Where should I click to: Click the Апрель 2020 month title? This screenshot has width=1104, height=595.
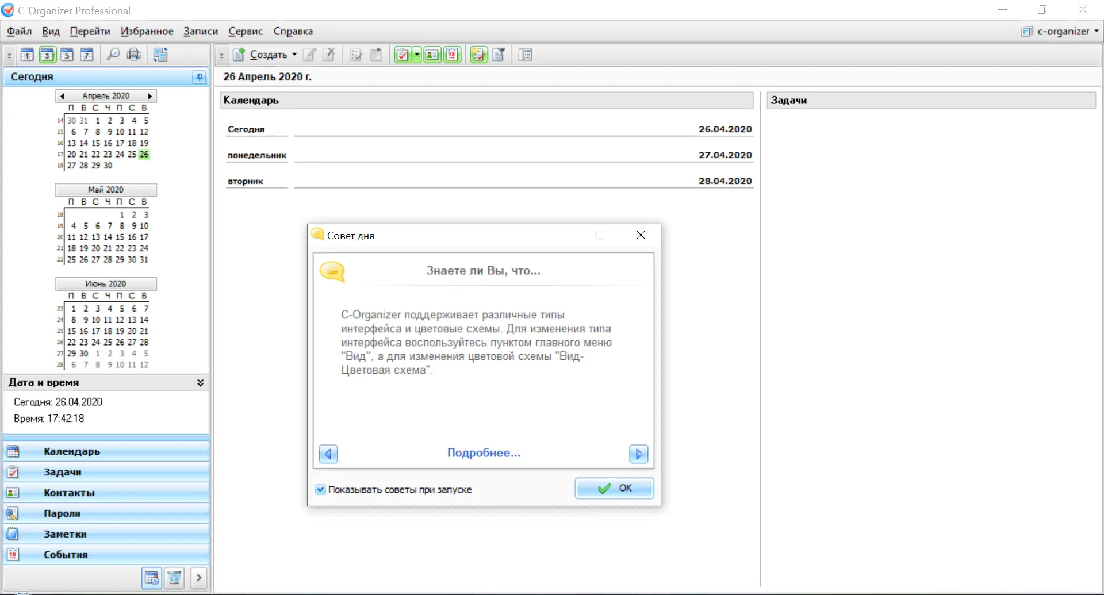[x=106, y=96]
